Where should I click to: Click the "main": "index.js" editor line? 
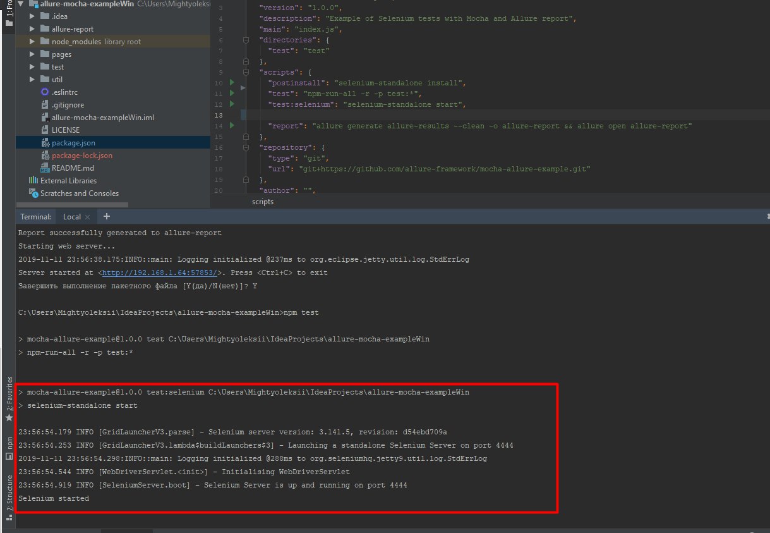click(300, 29)
